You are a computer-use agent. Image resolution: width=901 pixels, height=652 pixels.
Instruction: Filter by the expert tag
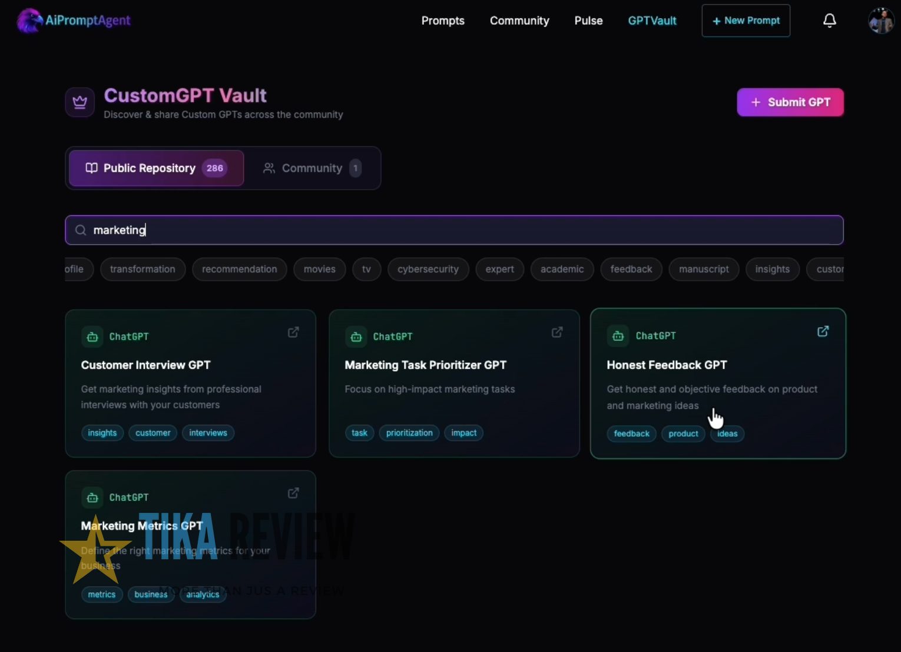[499, 270]
